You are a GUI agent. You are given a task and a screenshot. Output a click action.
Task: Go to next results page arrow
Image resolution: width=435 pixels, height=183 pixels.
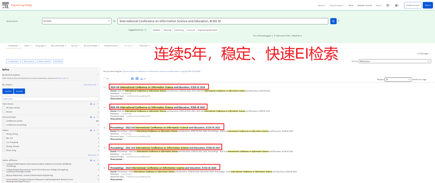pos(430,54)
